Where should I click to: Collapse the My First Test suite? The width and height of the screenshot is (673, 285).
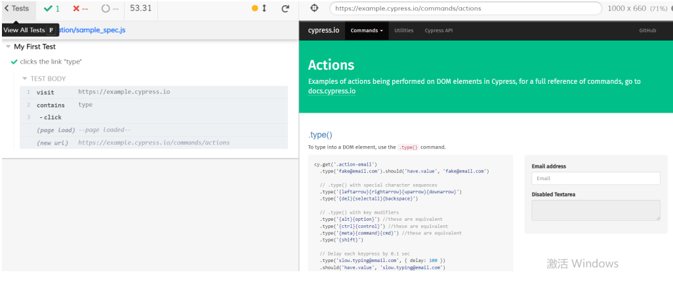coord(9,47)
